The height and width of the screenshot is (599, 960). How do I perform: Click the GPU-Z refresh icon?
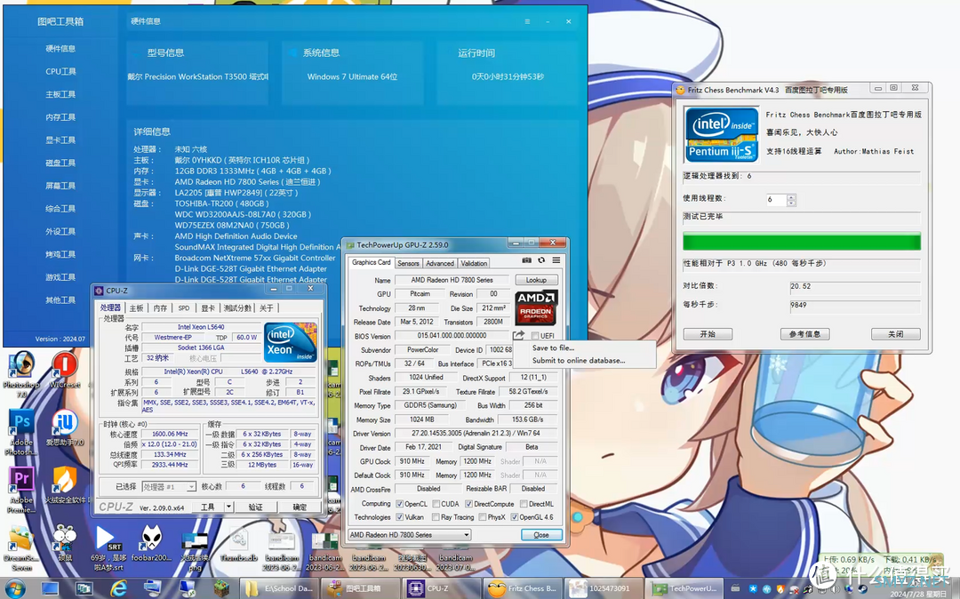tap(541, 260)
